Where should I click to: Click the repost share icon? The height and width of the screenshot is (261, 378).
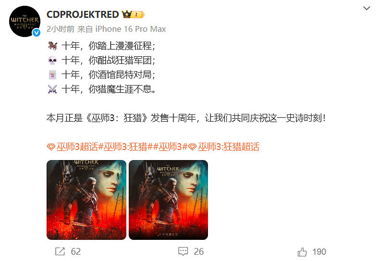60,251
